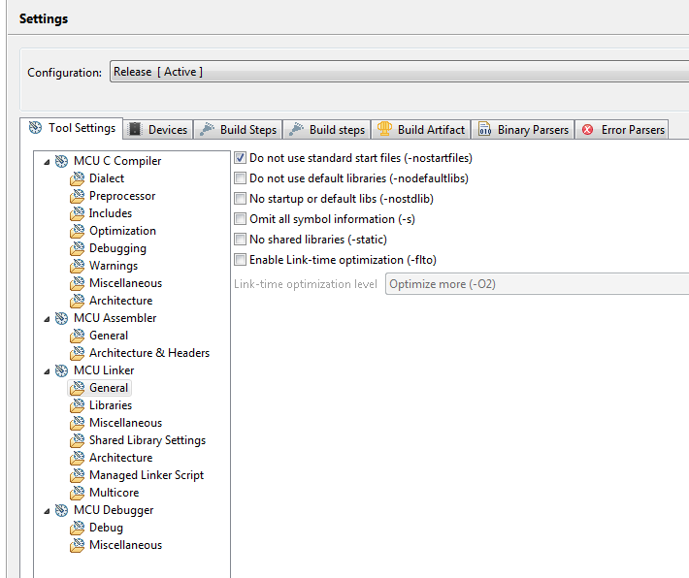Image resolution: width=689 pixels, height=578 pixels.
Task: Click the Optimization folder icon
Action: pyautogui.click(x=78, y=231)
